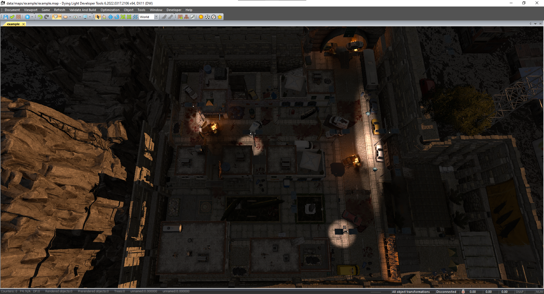Screen dimensions: 544x294
Task: Open the Viewport menu
Action: pos(31,10)
